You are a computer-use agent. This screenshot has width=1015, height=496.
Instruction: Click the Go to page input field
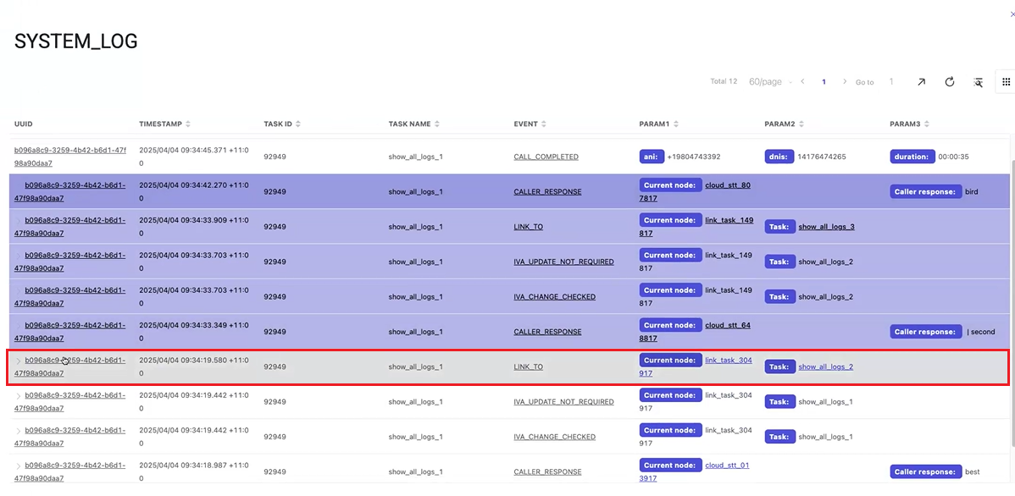891,82
